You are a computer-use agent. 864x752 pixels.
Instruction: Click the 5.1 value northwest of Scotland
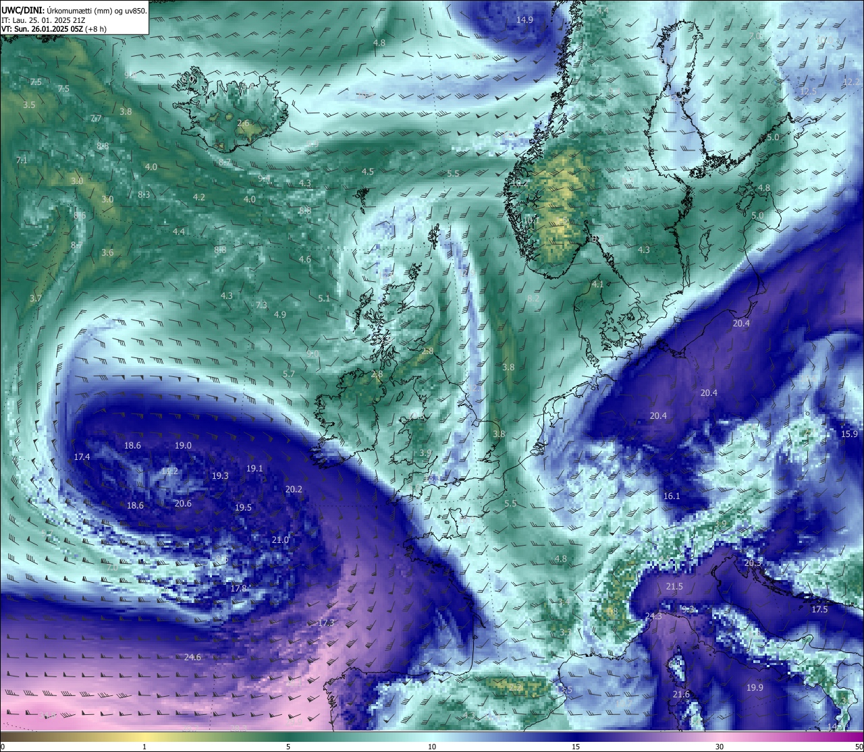[x=324, y=298]
